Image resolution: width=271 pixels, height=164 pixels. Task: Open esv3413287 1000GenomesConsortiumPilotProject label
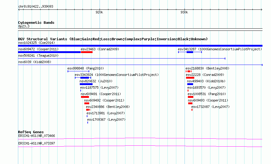pos(220,49)
